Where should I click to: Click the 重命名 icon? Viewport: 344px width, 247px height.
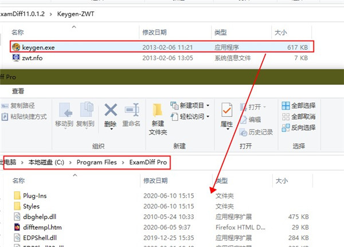tap(132, 109)
